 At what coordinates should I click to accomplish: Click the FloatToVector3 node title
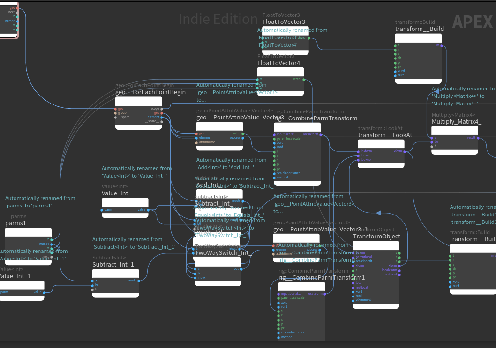(284, 22)
